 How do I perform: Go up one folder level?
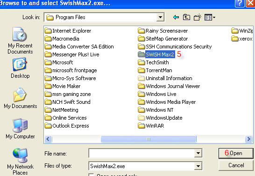(x=186, y=17)
